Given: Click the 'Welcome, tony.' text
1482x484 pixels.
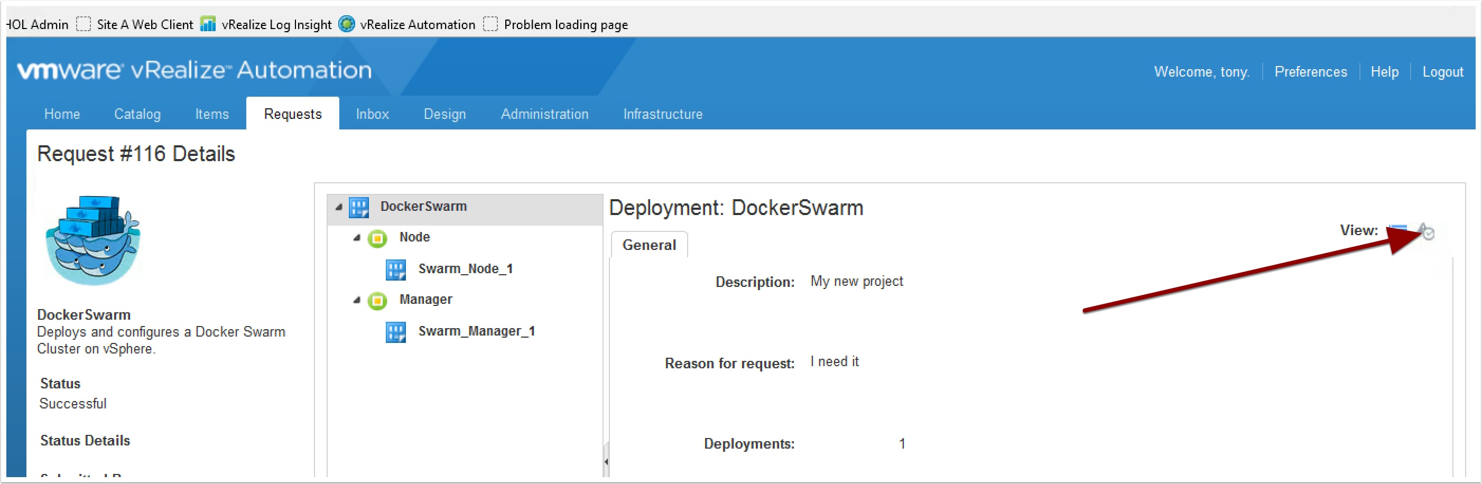Looking at the screenshot, I should coord(1202,72).
